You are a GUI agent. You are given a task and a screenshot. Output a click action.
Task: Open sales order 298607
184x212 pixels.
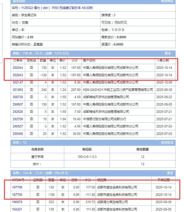[18, 104]
